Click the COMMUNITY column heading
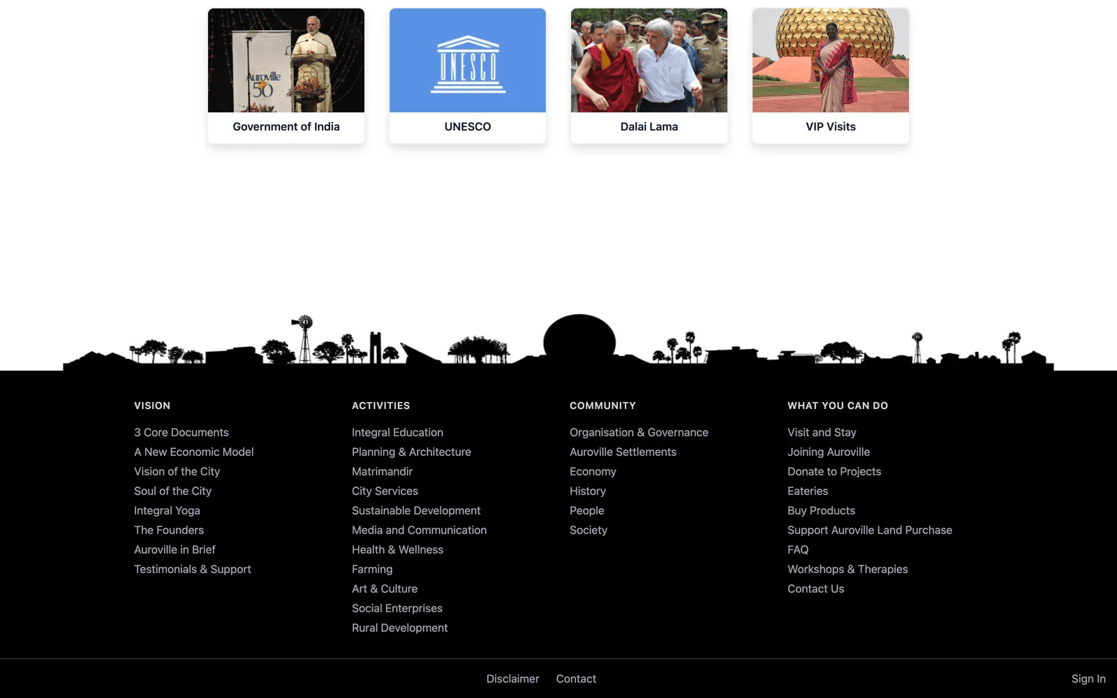1117x698 pixels. tap(602, 406)
